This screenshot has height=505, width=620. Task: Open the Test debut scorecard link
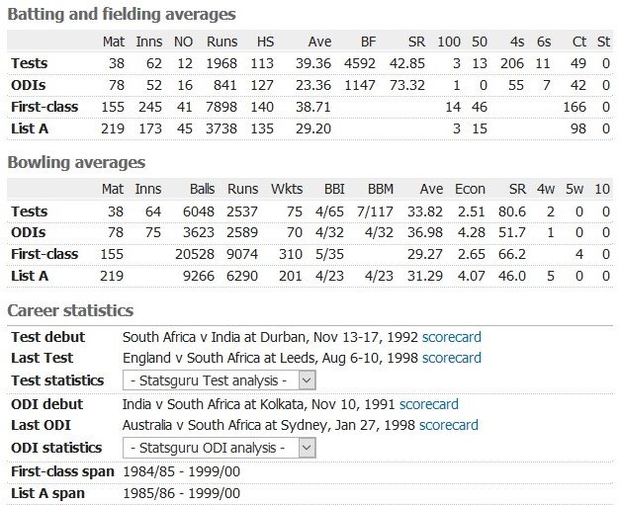452,337
